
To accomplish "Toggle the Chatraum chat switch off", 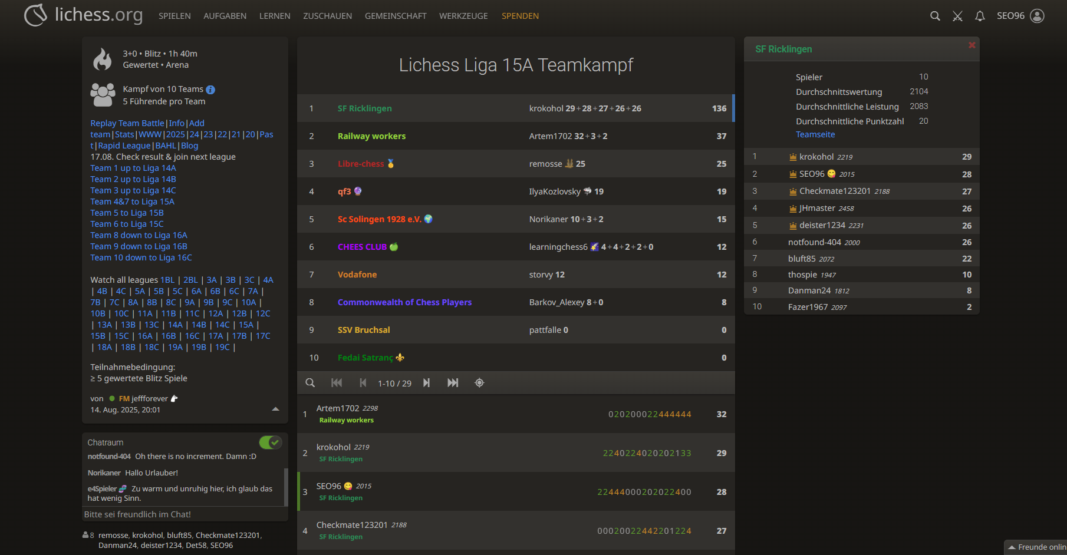I will coord(271,442).
